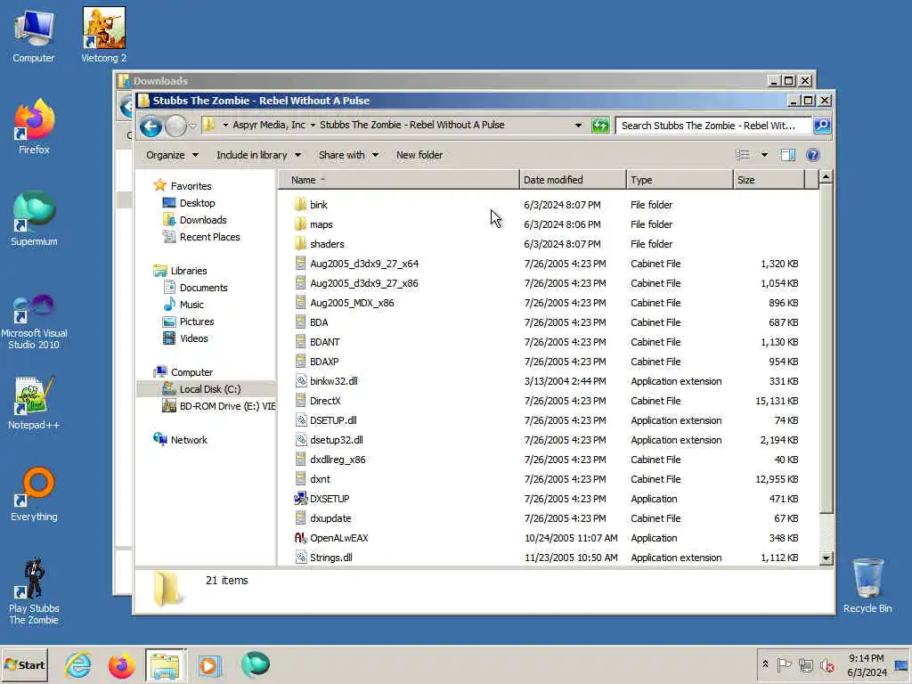Screen dimensions: 912x684
Task: Select Network in navigation pane
Action: click(189, 440)
